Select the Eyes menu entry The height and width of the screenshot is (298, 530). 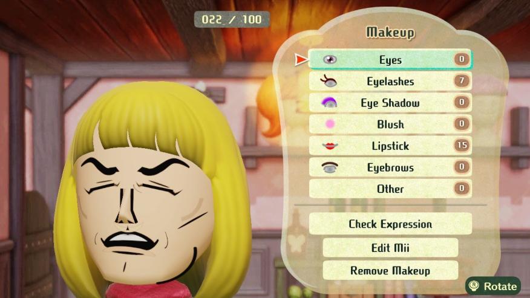[390, 59]
